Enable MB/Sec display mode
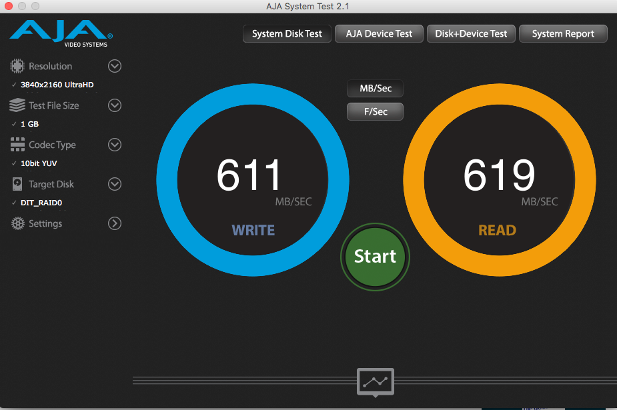 pyautogui.click(x=374, y=88)
